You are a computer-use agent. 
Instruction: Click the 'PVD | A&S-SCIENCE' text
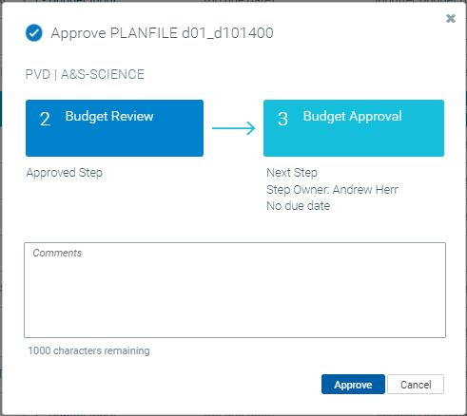click(85, 74)
